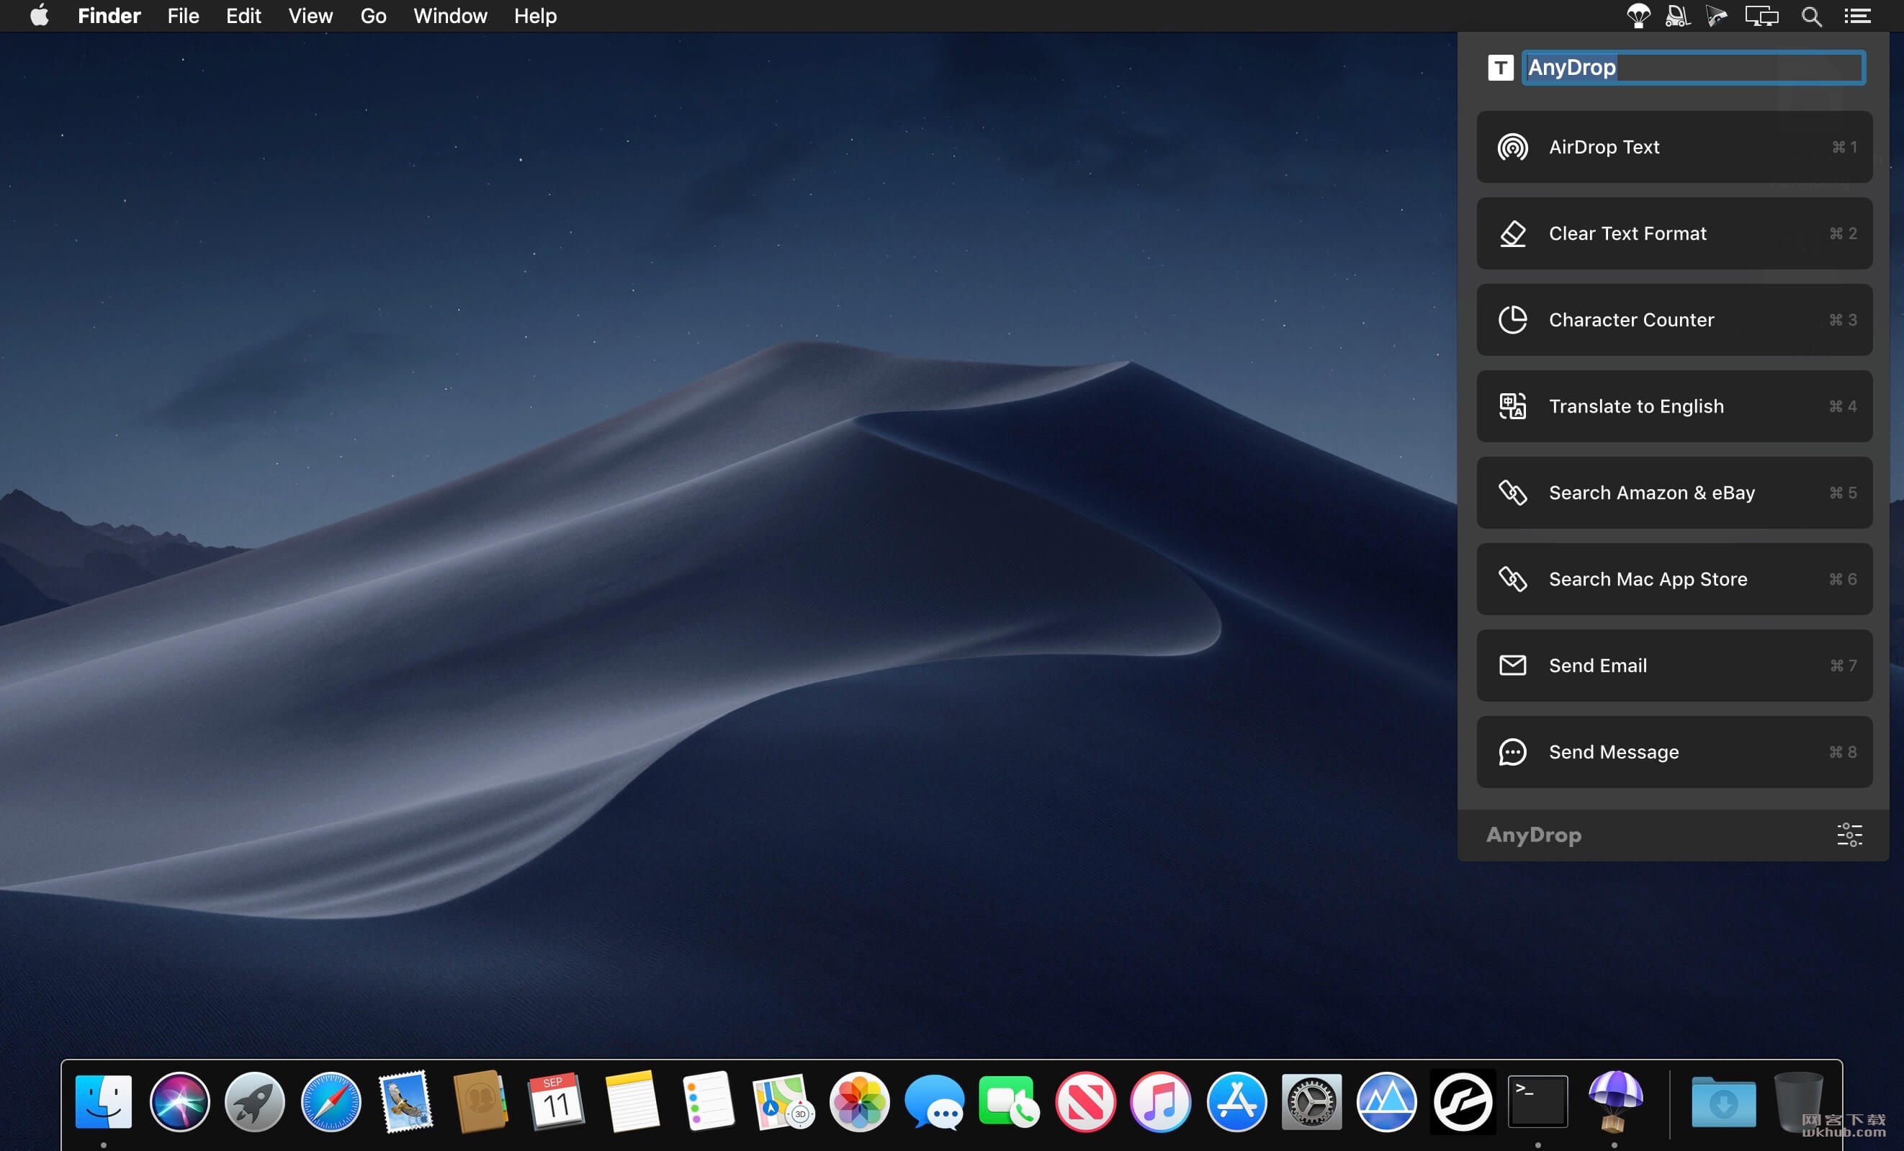This screenshot has height=1151, width=1904.
Task: Open Notes in the Dock
Action: pyautogui.click(x=632, y=1101)
